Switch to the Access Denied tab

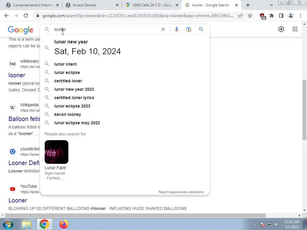pos(91,5)
